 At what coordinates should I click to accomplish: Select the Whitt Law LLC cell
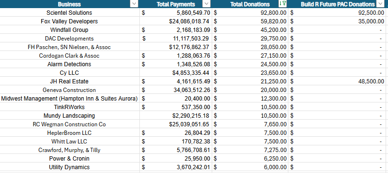coord(69,142)
